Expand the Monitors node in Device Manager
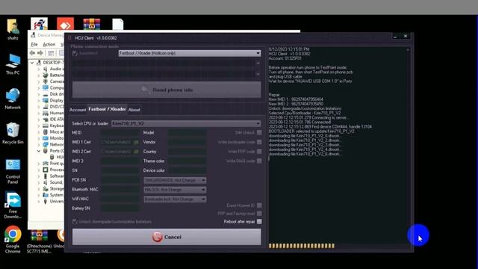The width and height of the screenshot is (478, 269). (x=39, y=138)
